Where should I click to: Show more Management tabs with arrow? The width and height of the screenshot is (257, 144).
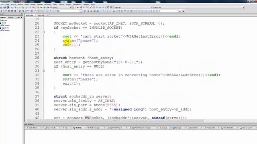[21, 17]
